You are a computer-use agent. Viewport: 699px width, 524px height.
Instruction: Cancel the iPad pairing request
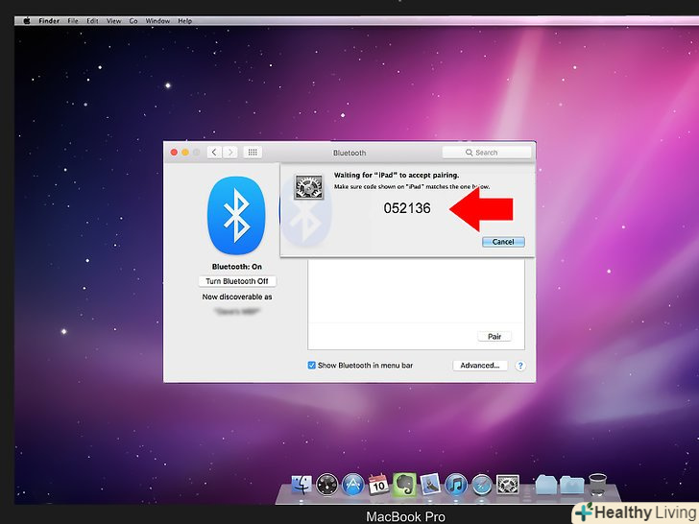tap(503, 242)
